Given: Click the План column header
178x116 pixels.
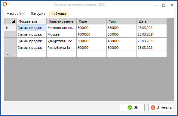Looking at the screenshot, I should [x=91, y=21].
